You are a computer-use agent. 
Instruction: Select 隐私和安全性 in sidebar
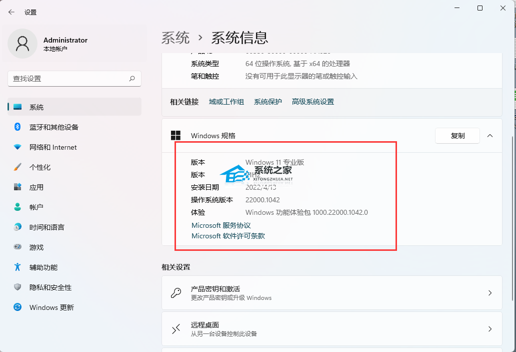pyautogui.click(x=50, y=287)
